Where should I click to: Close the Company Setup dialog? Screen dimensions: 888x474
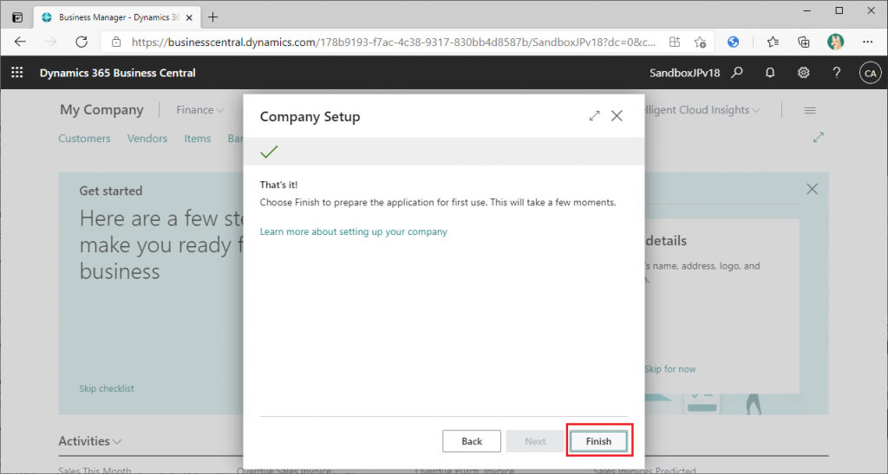pos(617,116)
